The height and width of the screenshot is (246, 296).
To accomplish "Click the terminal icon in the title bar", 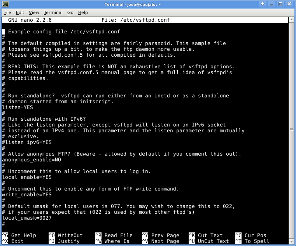I will pos(5,4).
